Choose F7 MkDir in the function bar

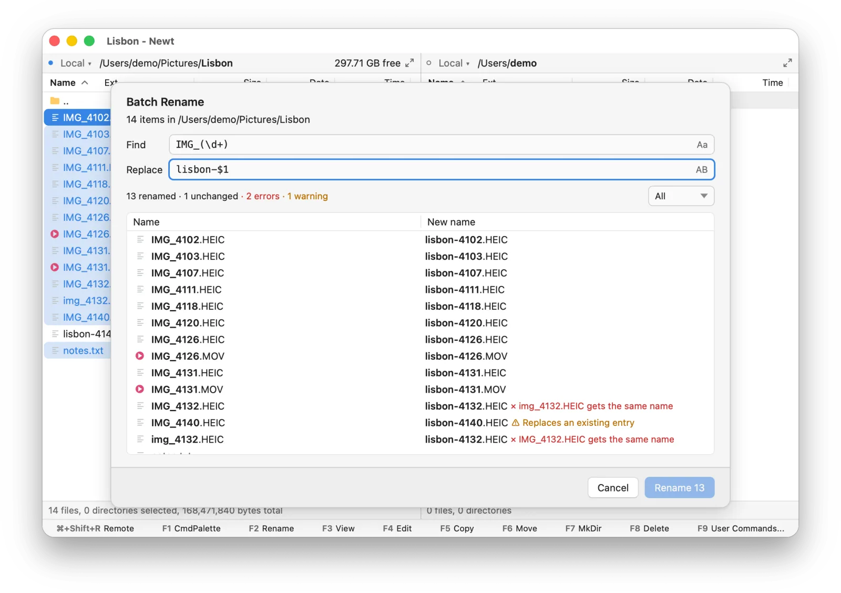click(x=583, y=528)
